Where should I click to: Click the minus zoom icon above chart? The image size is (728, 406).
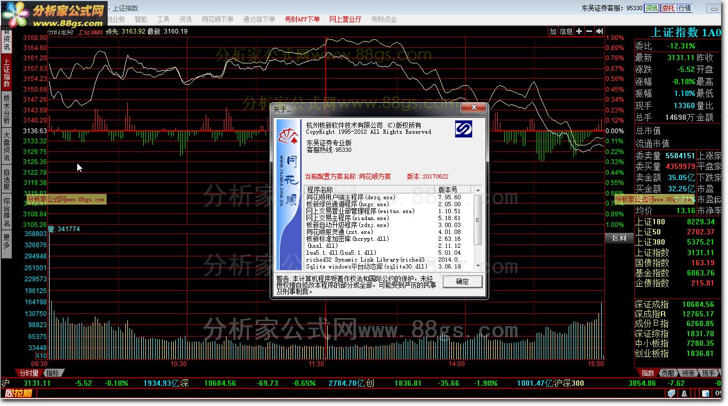[589, 31]
